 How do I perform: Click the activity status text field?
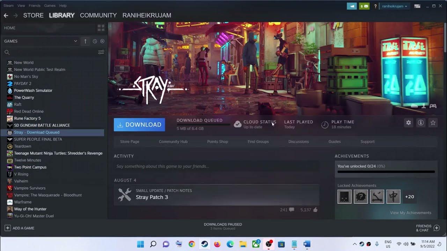pyautogui.click(x=217, y=166)
